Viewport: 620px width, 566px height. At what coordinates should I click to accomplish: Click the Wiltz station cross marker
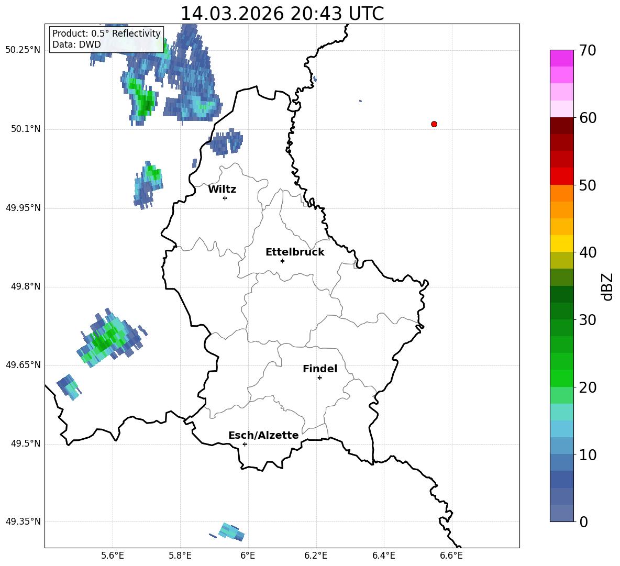coord(225,198)
